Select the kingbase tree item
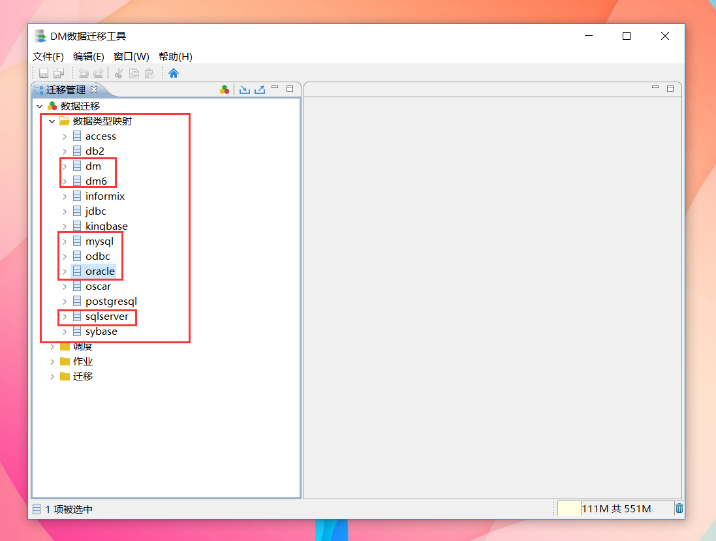 point(106,226)
